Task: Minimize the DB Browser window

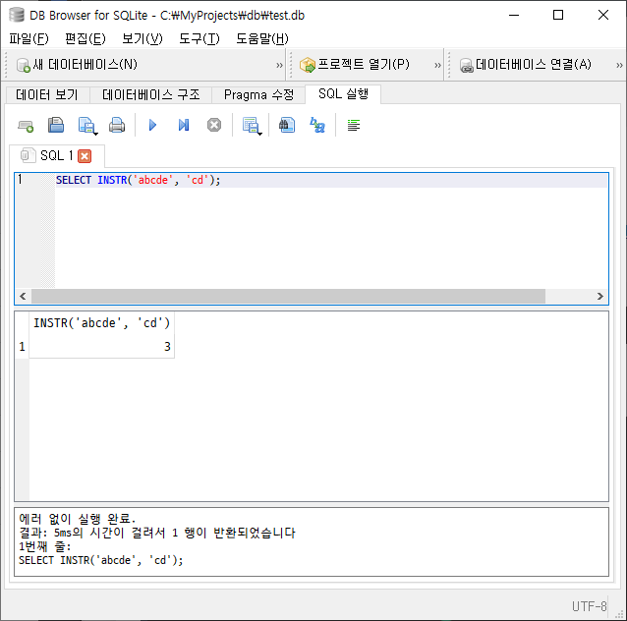Action: point(514,15)
